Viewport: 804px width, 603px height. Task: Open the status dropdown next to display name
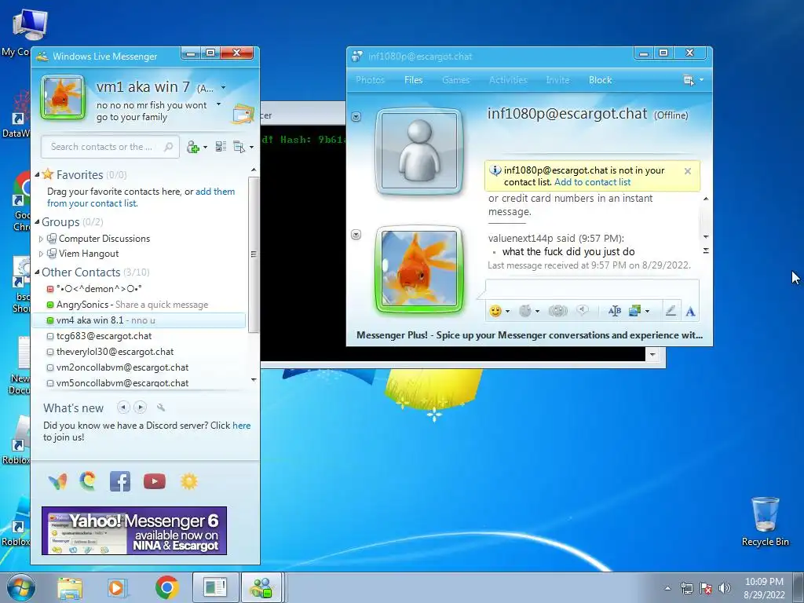click(x=223, y=88)
